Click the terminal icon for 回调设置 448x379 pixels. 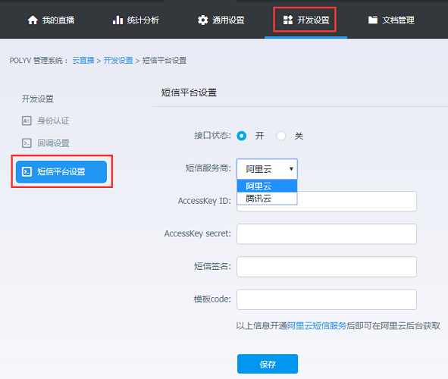27,143
